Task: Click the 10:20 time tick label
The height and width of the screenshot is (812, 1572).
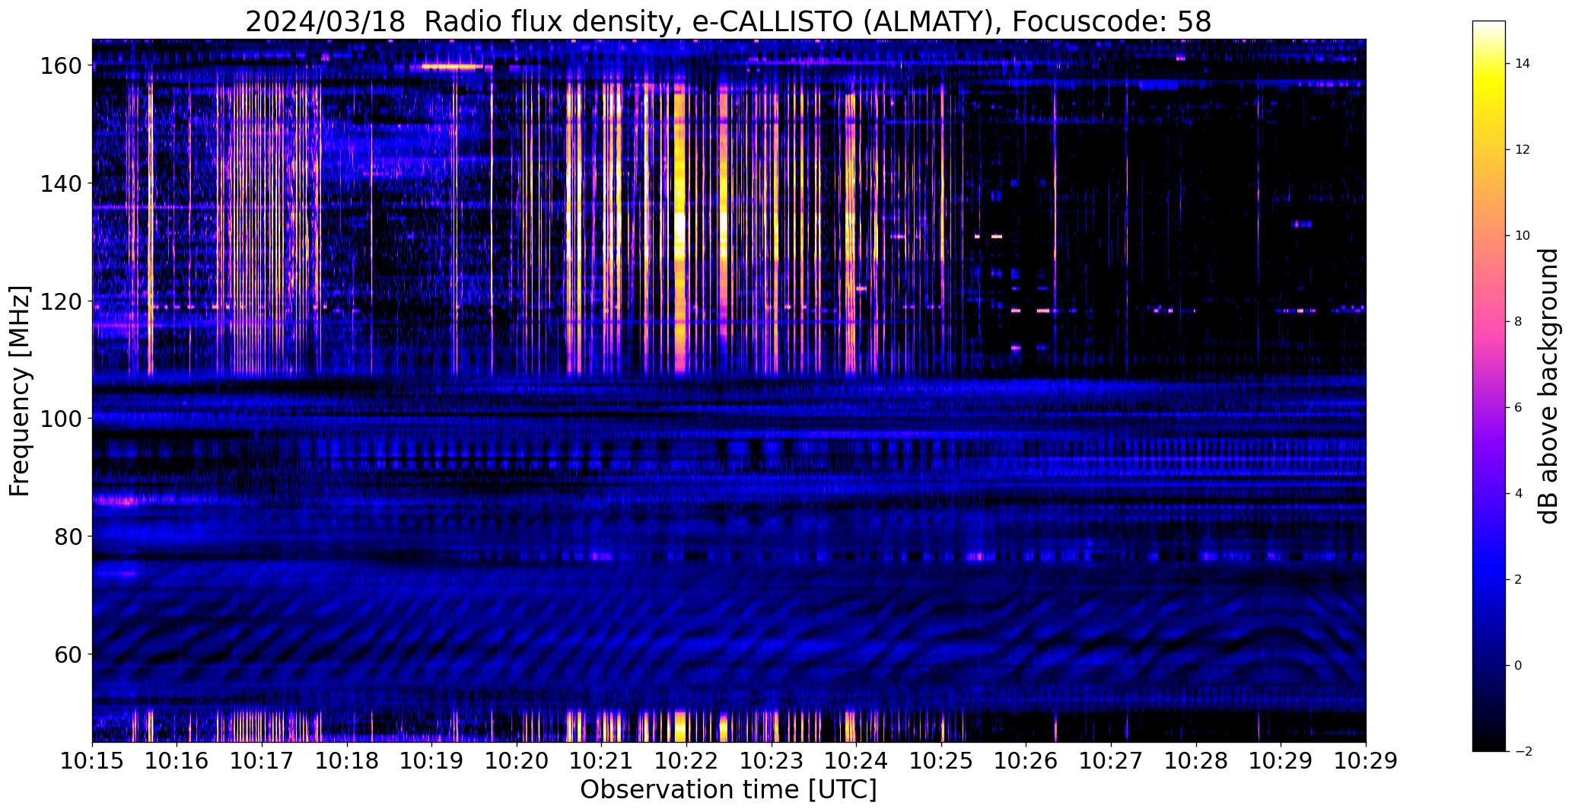Action: tap(517, 761)
